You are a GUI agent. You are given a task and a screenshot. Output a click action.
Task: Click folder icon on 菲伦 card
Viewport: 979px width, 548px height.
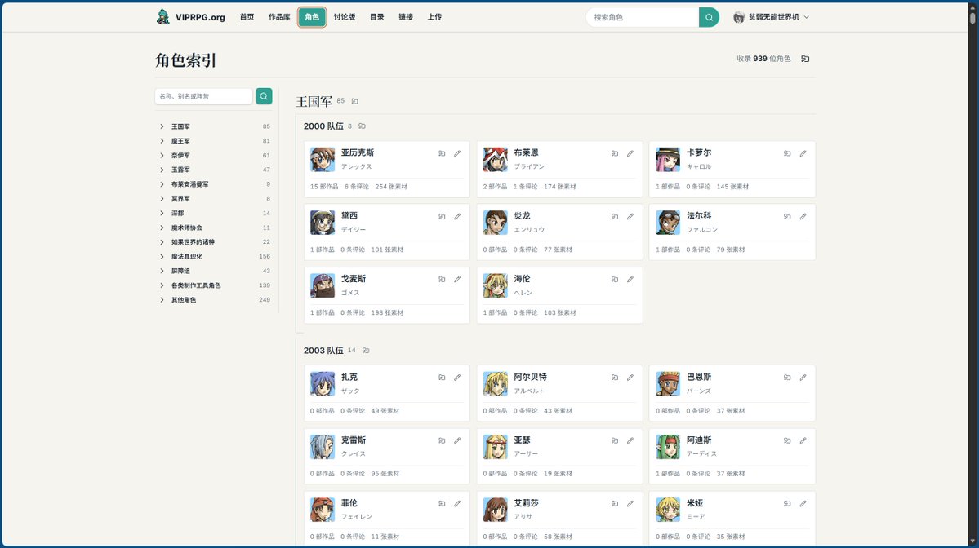pos(442,503)
